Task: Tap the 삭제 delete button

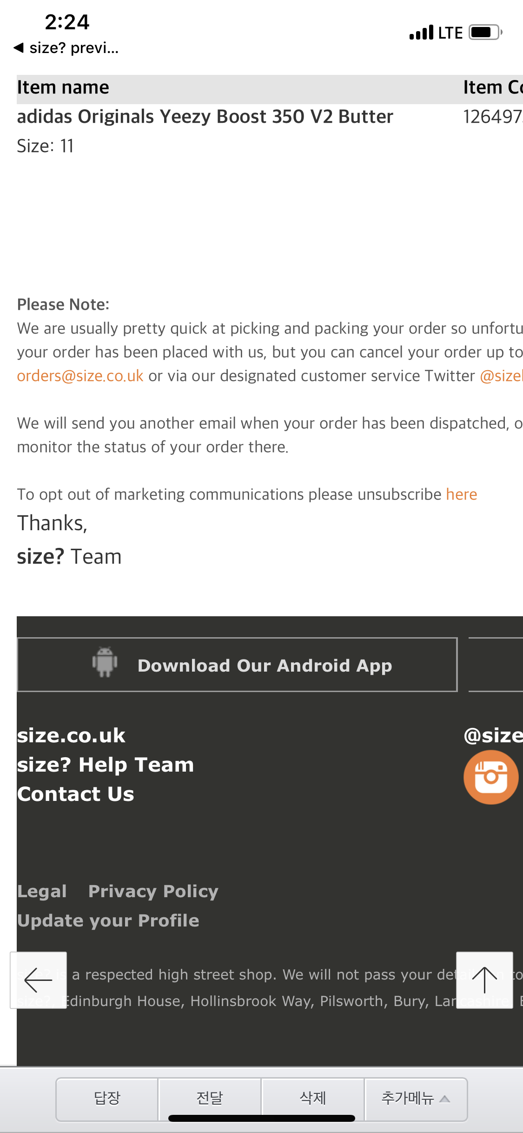Action: click(313, 1099)
